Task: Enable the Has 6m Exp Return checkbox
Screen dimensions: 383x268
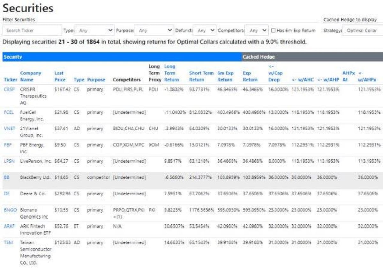Action: pos(273,31)
